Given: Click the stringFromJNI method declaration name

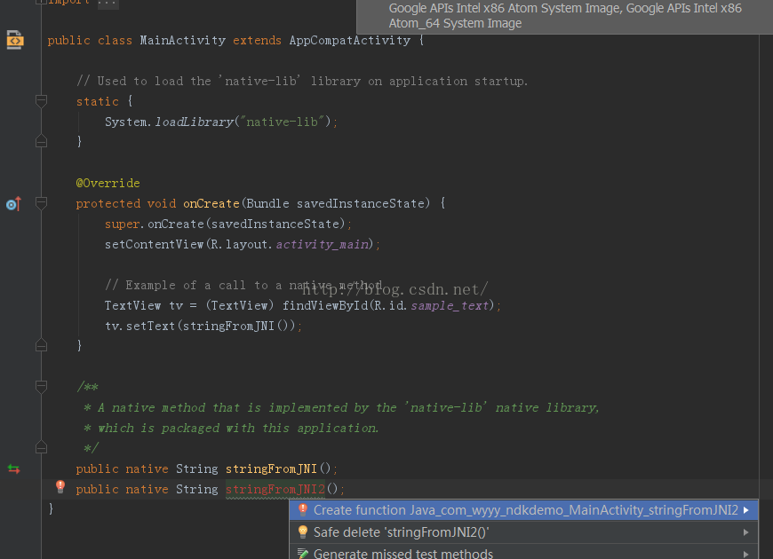Looking at the screenshot, I should pyautogui.click(x=271, y=468).
